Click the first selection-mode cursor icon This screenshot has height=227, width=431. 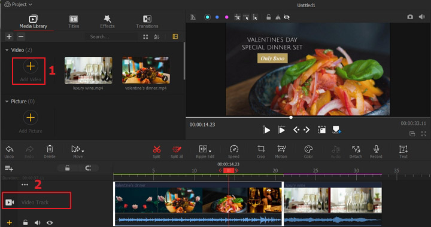[x=237, y=17]
